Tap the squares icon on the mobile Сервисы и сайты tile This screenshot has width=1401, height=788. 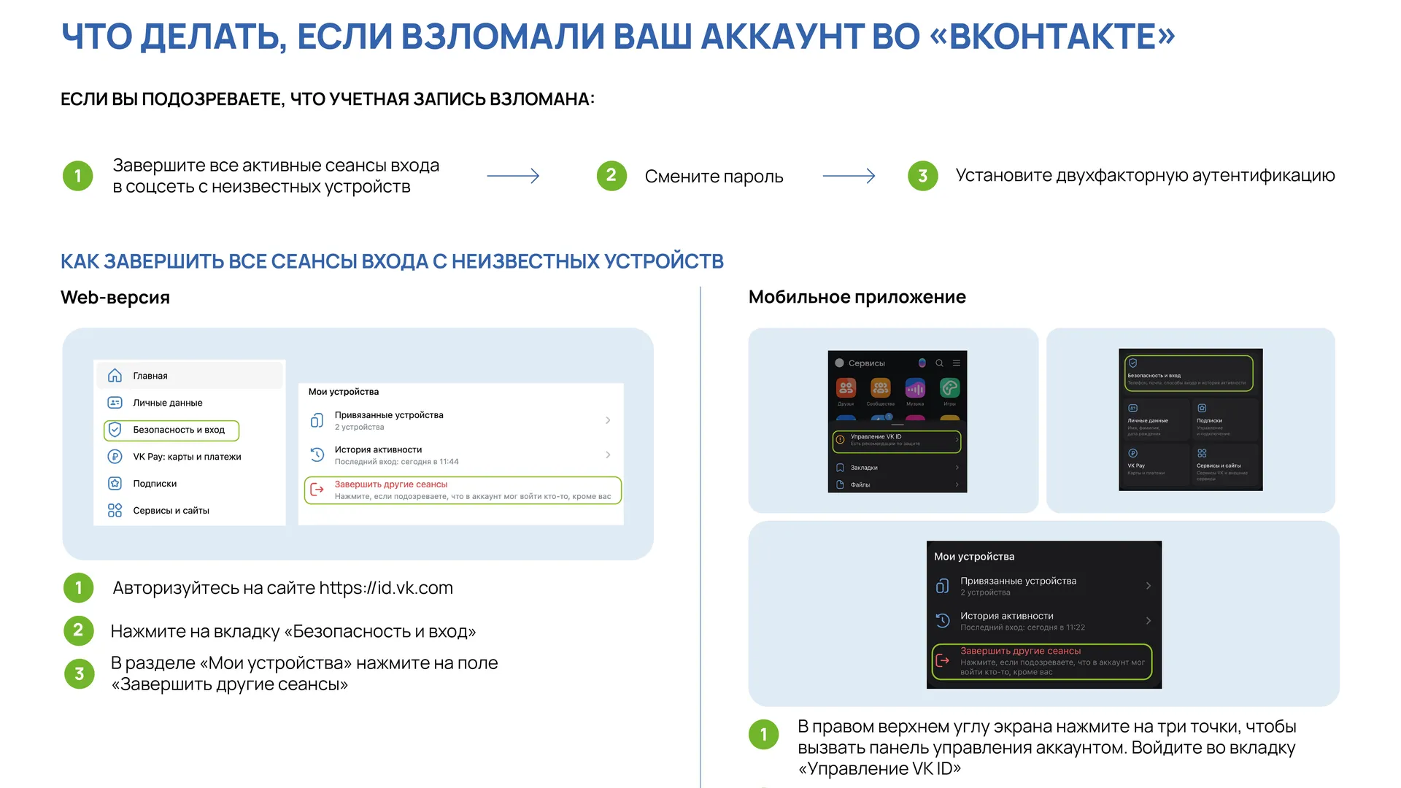(x=1202, y=453)
